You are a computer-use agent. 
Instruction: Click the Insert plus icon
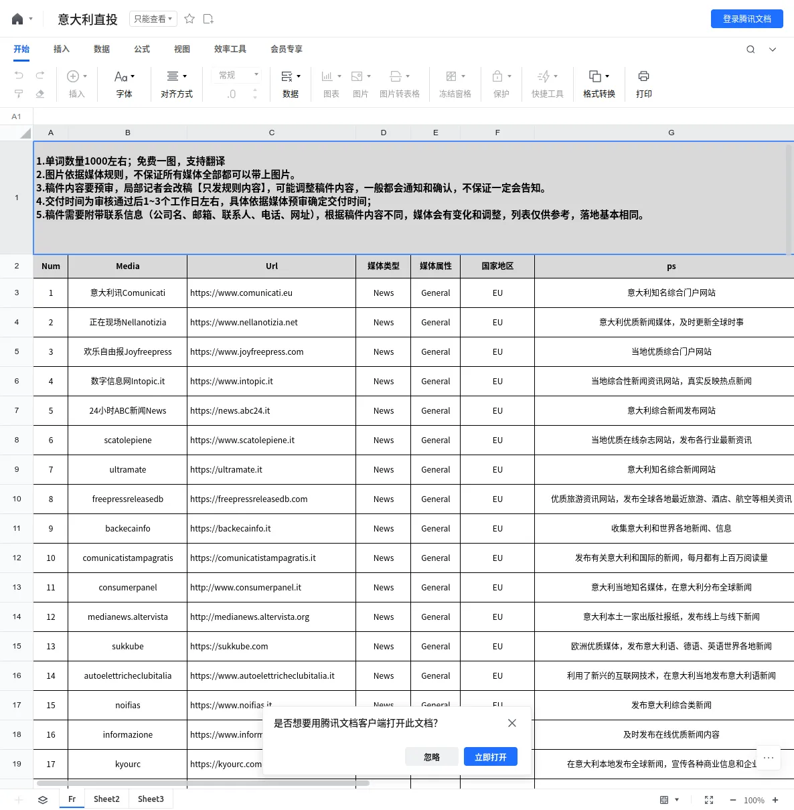(73, 76)
